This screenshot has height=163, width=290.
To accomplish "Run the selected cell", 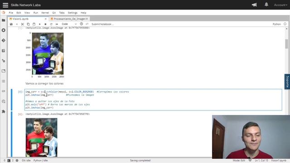I will [x=40, y=24].
